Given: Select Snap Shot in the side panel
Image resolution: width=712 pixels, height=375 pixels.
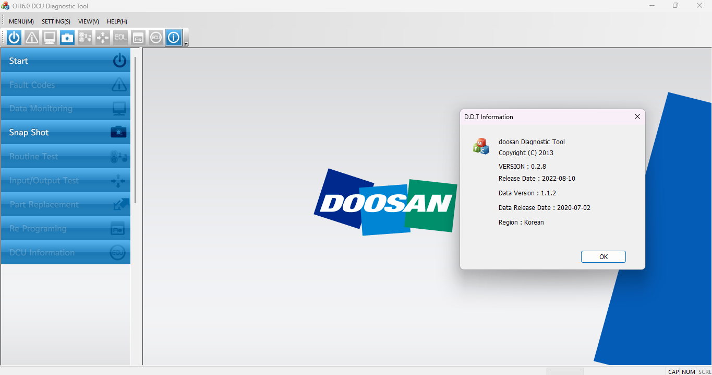Looking at the screenshot, I should point(66,132).
